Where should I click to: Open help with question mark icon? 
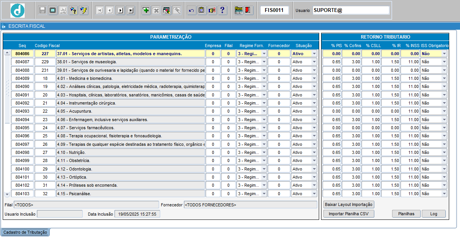pyautogui.click(x=222, y=10)
